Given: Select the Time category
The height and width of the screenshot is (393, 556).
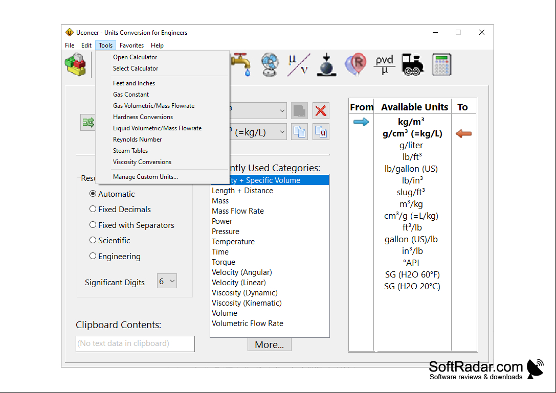Looking at the screenshot, I should [270, 252].
